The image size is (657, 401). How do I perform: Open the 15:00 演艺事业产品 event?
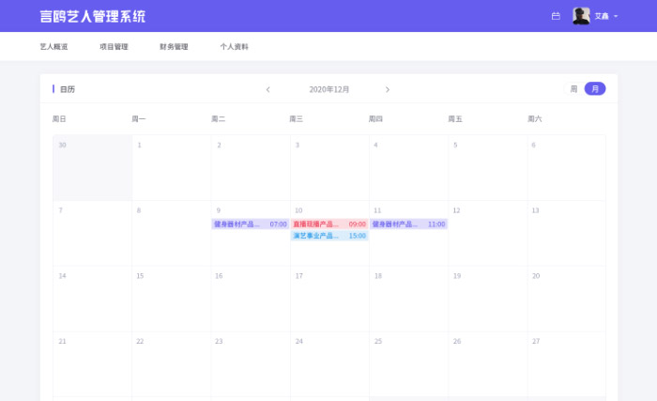[329, 236]
